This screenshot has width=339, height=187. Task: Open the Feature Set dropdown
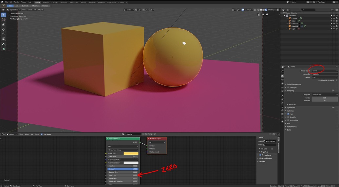pyautogui.click(x=325, y=74)
